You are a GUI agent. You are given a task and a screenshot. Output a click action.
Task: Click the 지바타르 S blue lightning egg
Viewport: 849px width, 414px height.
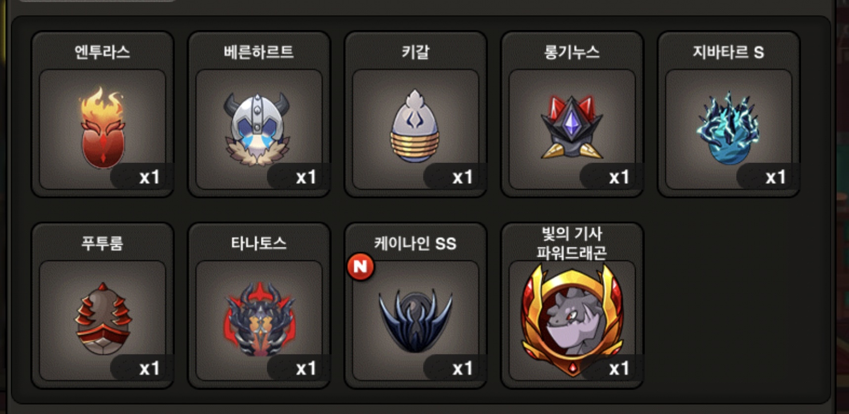tap(728, 128)
